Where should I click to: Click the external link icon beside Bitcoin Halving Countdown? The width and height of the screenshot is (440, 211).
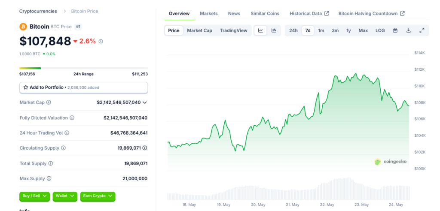click(402, 13)
